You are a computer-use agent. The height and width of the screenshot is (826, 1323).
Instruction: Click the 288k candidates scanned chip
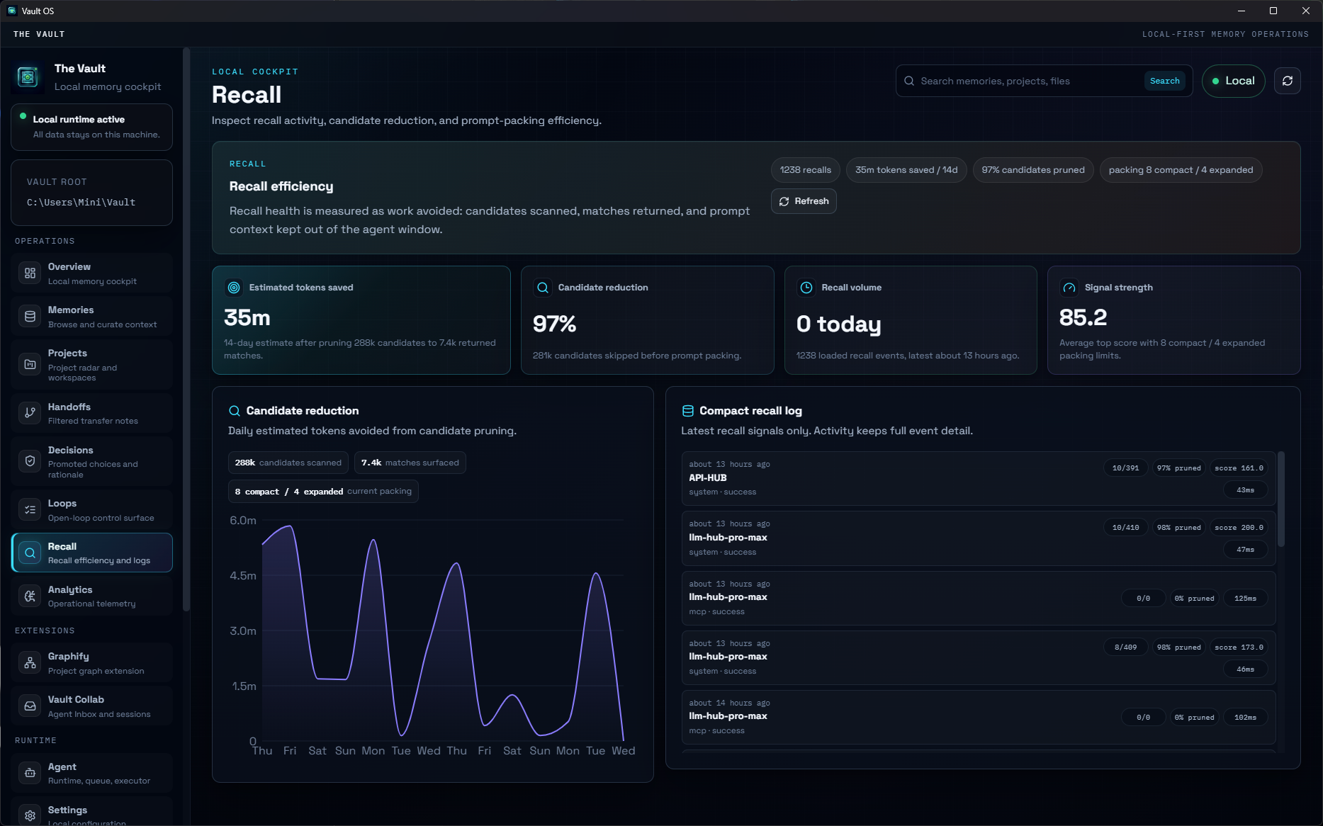pyautogui.click(x=288, y=463)
